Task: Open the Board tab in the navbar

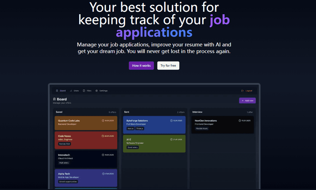Action: (x=61, y=91)
